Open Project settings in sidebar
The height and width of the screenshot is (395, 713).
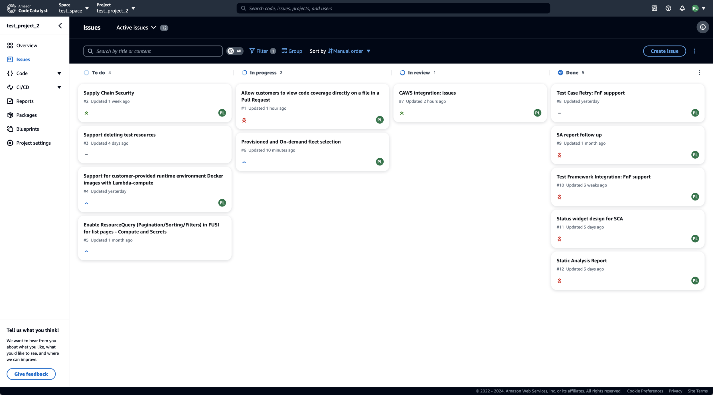click(x=33, y=143)
